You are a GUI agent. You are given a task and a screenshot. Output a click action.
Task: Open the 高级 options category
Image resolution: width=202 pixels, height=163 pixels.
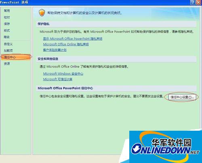tap(7, 37)
